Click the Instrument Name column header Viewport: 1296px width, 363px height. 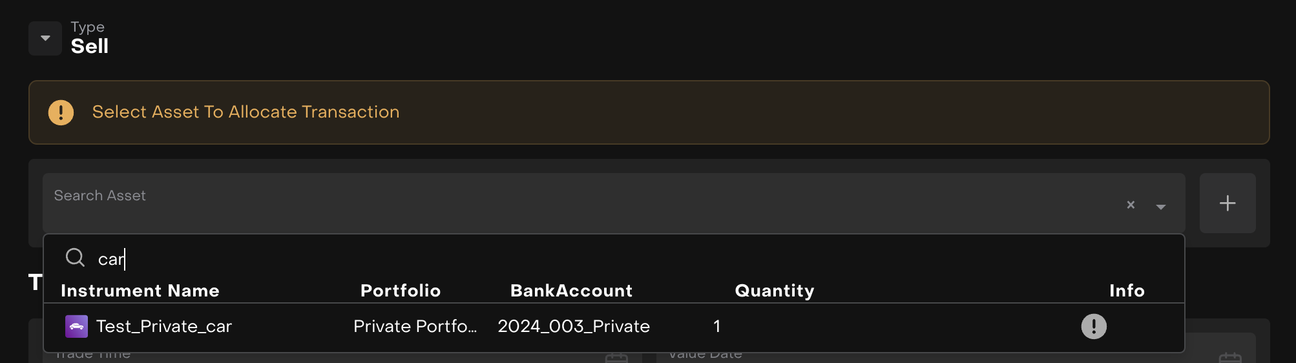140,291
